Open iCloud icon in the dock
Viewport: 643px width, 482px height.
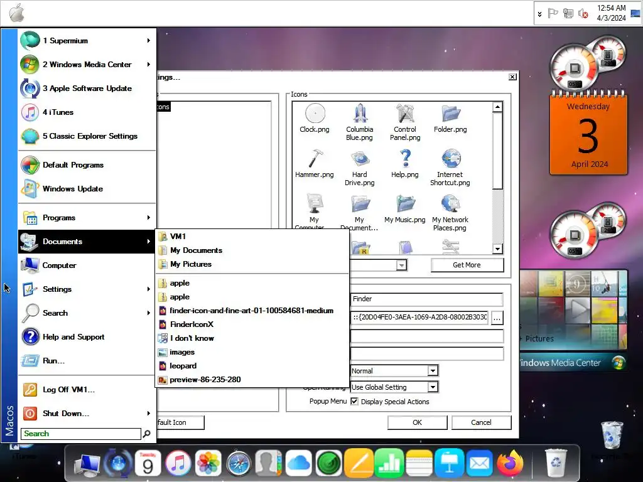[x=298, y=463]
